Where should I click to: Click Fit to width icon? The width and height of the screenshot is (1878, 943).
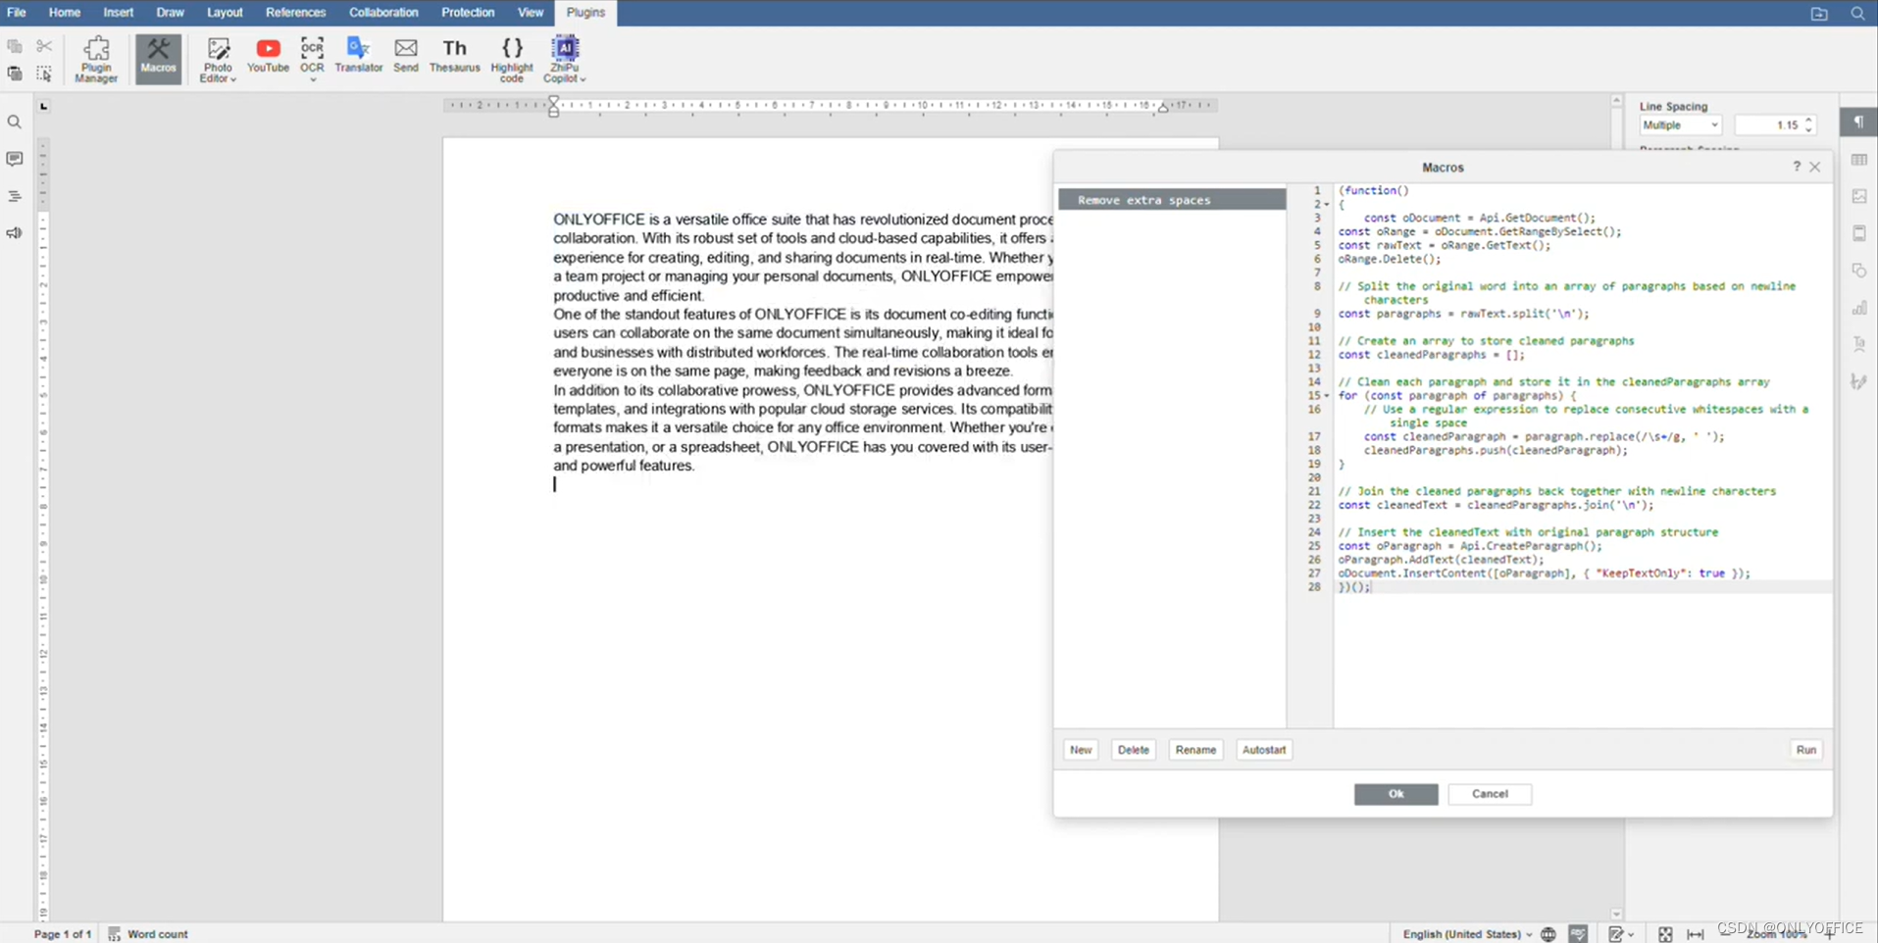point(1696,934)
